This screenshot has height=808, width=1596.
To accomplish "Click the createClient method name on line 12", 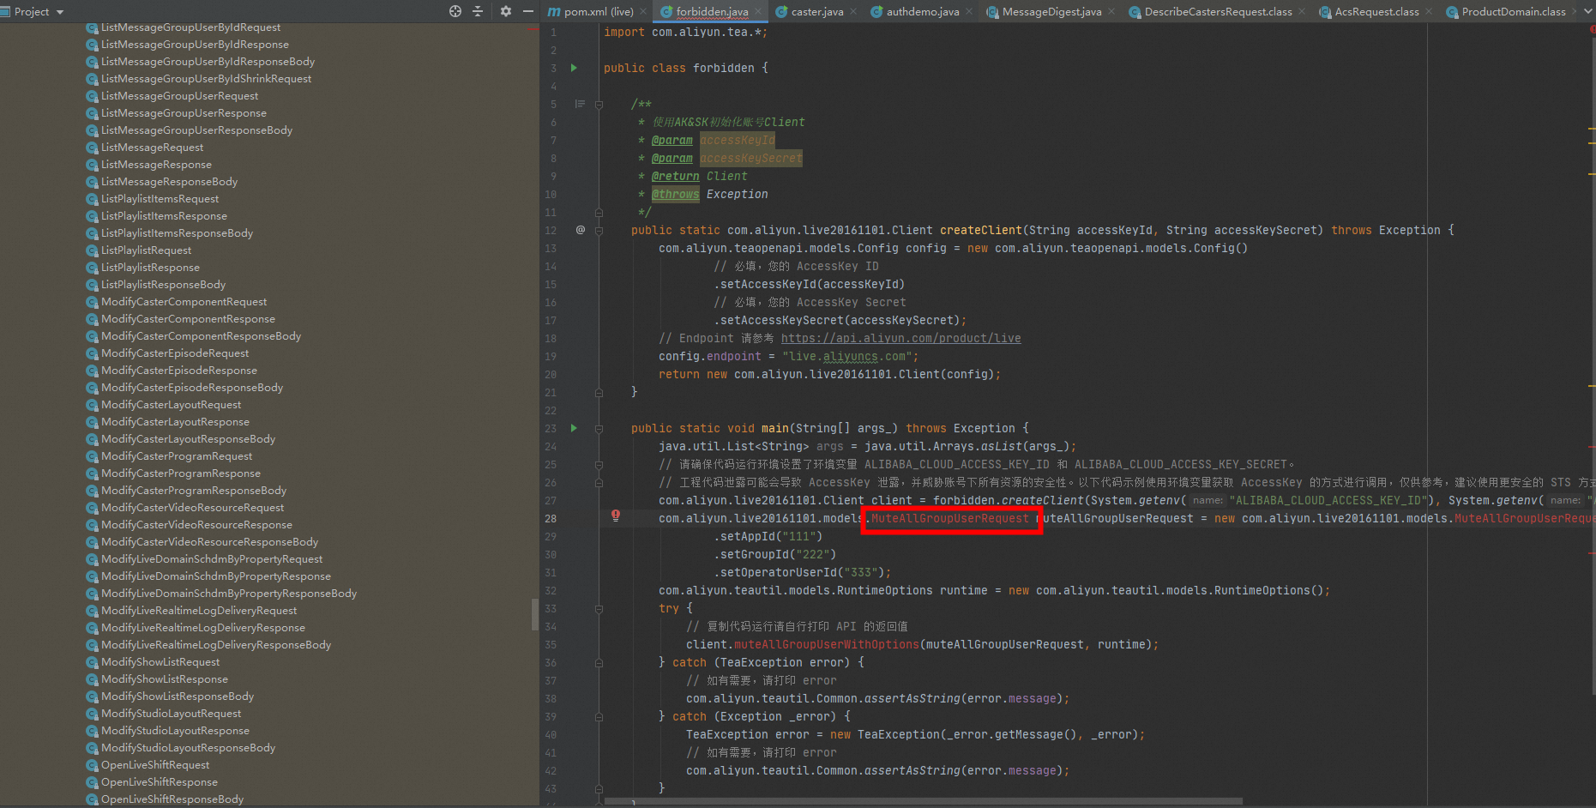I will point(981,230).
